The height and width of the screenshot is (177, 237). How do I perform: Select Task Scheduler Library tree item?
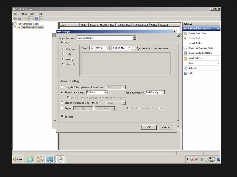coord(32,27)
